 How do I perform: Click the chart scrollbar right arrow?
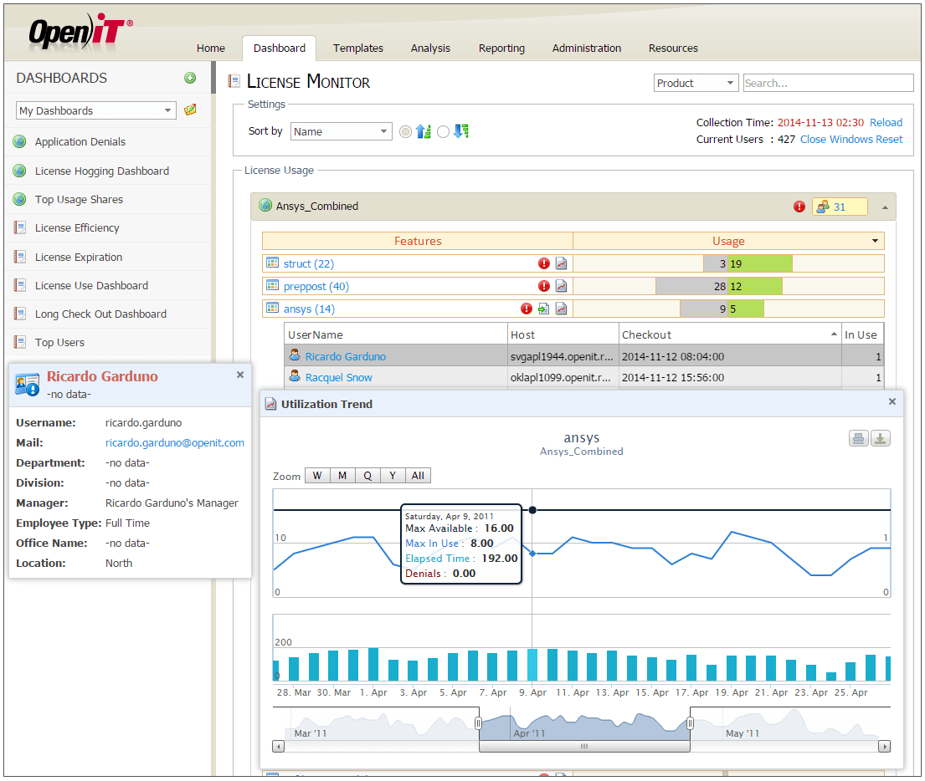click(884, 746)
